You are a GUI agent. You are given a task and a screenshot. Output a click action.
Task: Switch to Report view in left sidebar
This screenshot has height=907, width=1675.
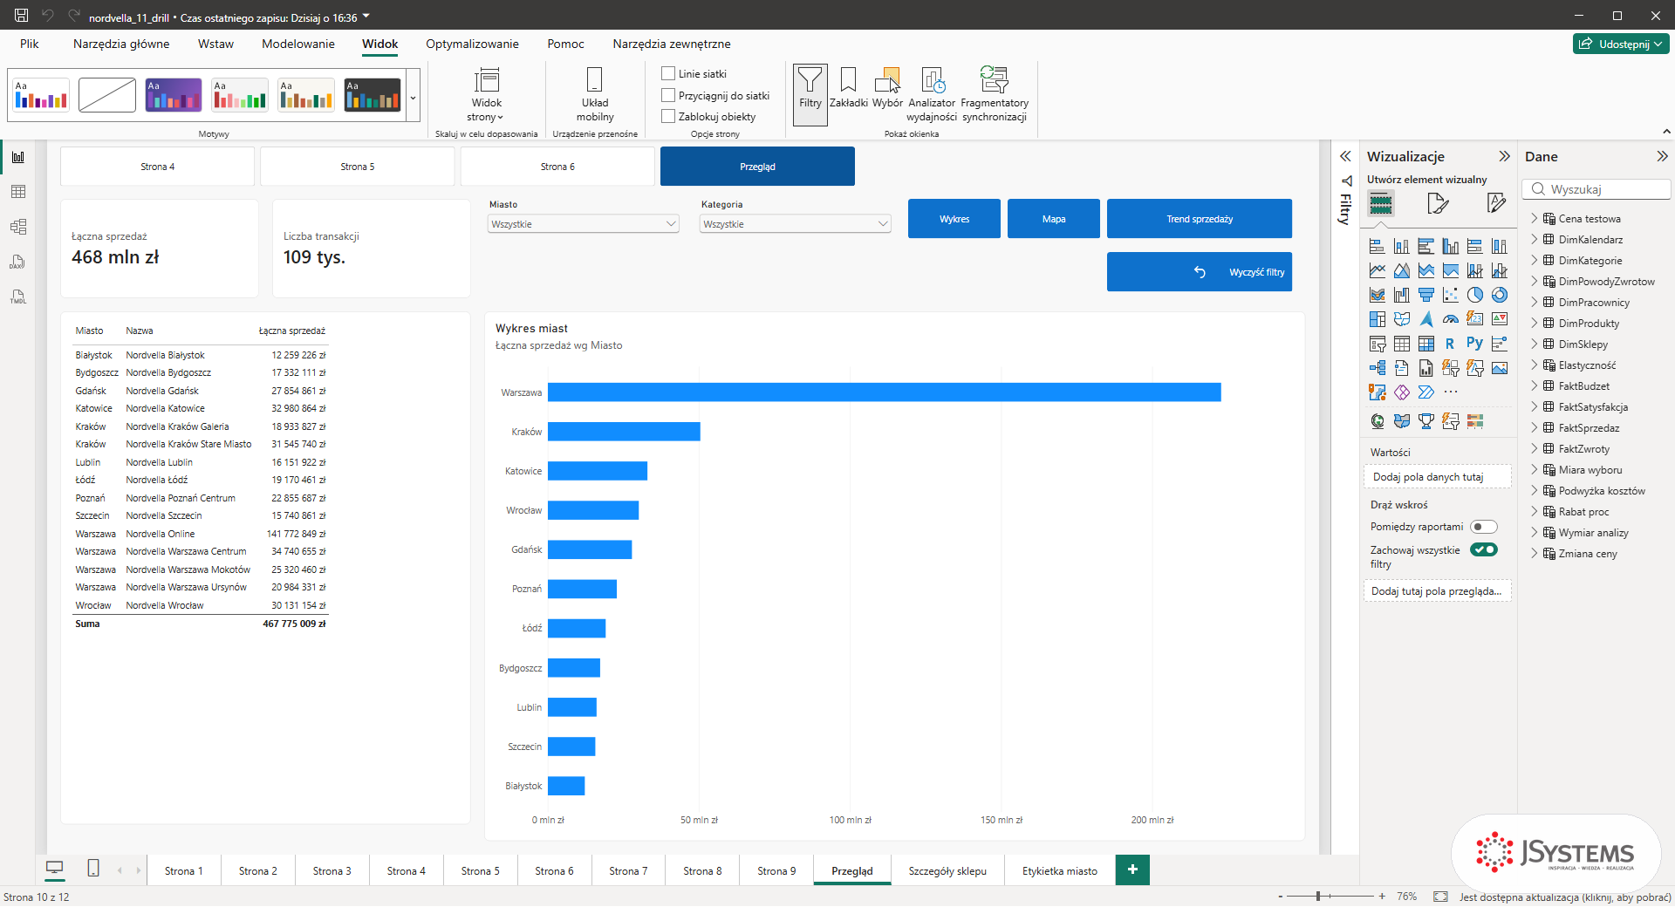[x=18, y=157]
